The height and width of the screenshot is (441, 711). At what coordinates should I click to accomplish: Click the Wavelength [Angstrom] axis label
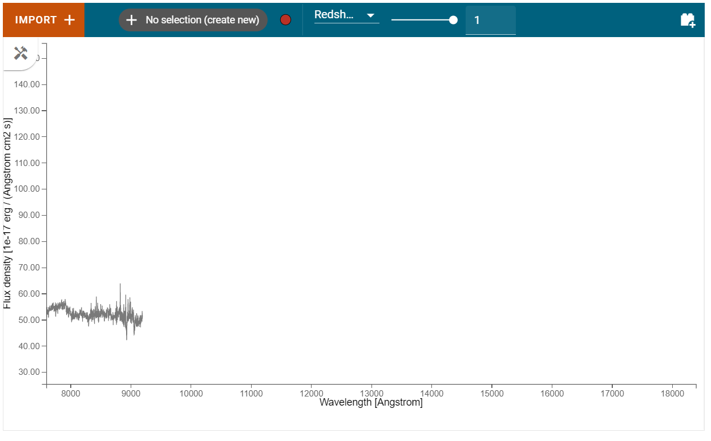371,402
